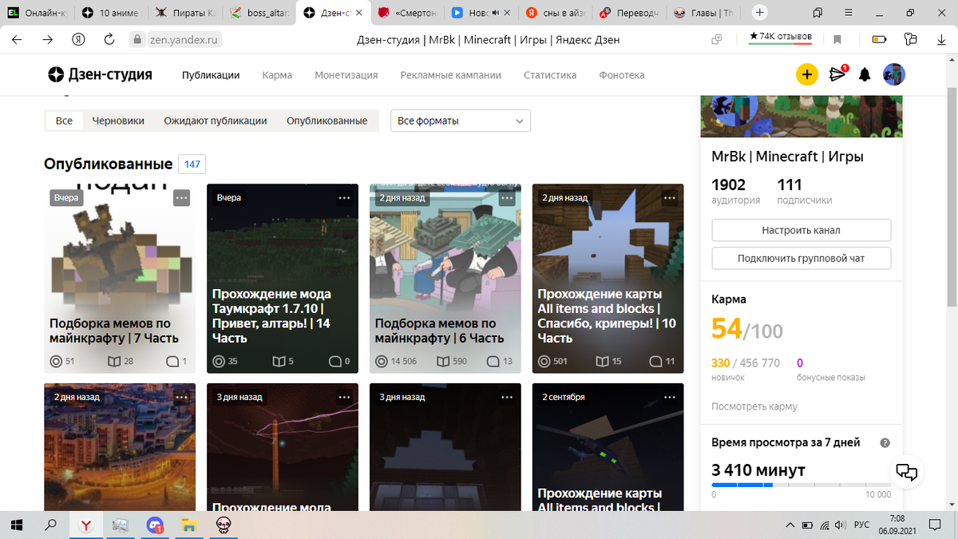Click help icon next to Время просмотра
The image size is (958, 539).
[x=885, y=443]
